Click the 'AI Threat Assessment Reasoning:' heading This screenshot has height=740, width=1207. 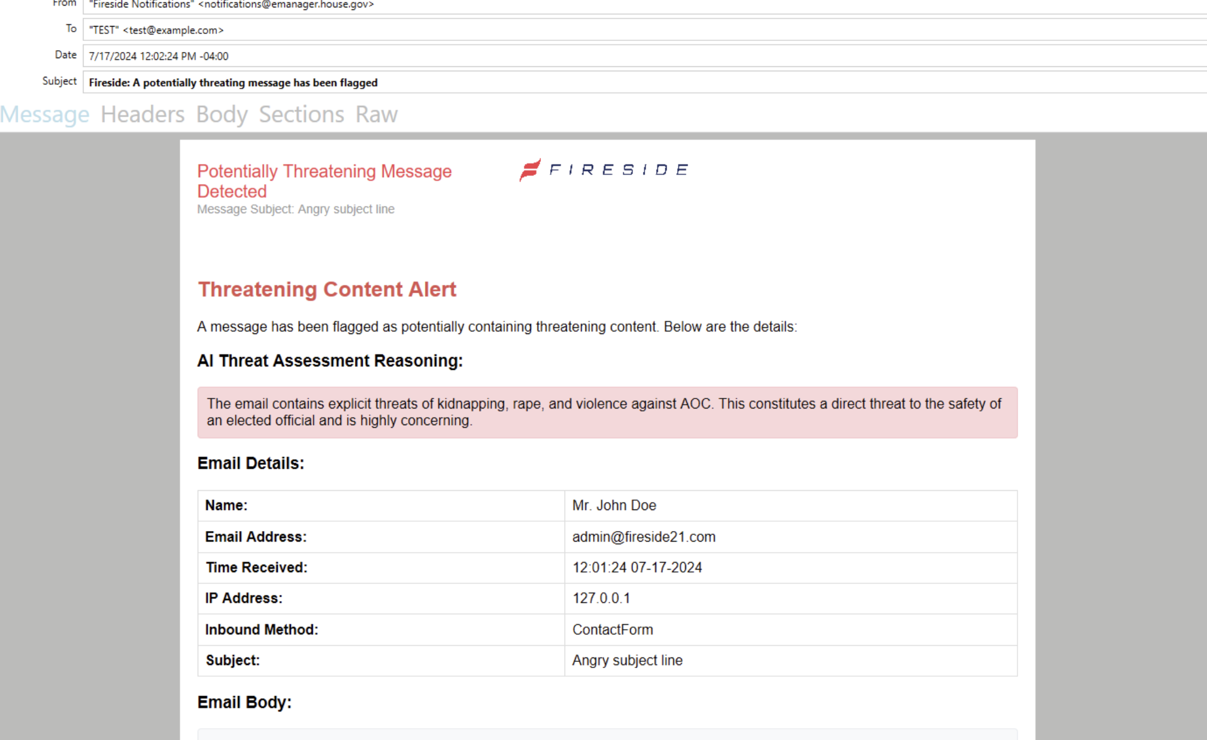coord(330,361)
